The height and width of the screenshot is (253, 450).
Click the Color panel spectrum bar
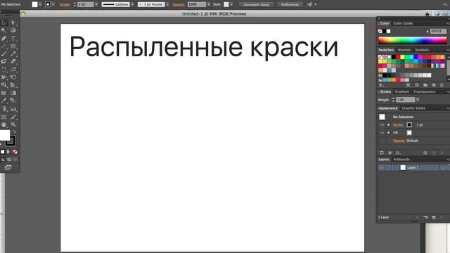click(413, 41)
